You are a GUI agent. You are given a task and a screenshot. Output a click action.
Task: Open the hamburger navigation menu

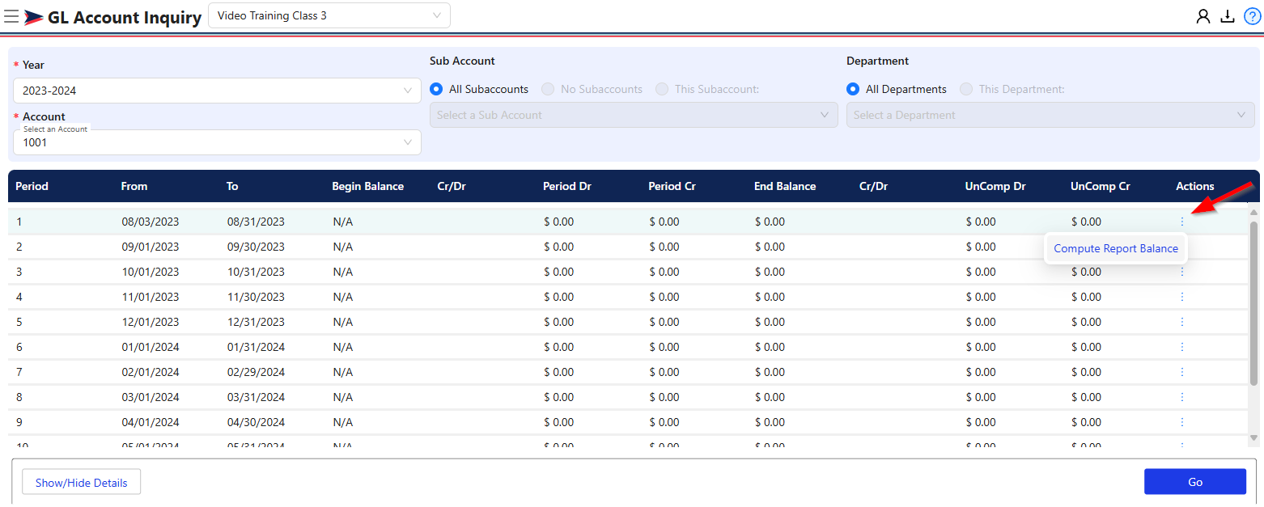[11, 16]
